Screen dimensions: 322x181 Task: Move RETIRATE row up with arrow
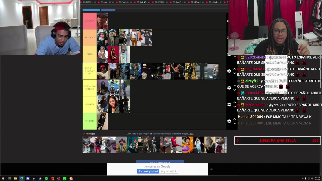[x=235, y=119]
